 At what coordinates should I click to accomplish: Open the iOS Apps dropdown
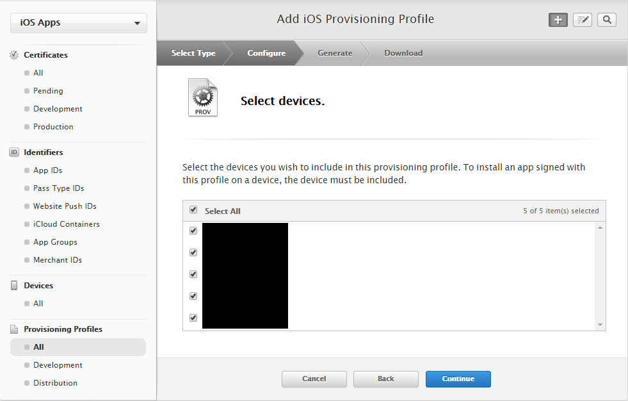[x=79, y=23]
